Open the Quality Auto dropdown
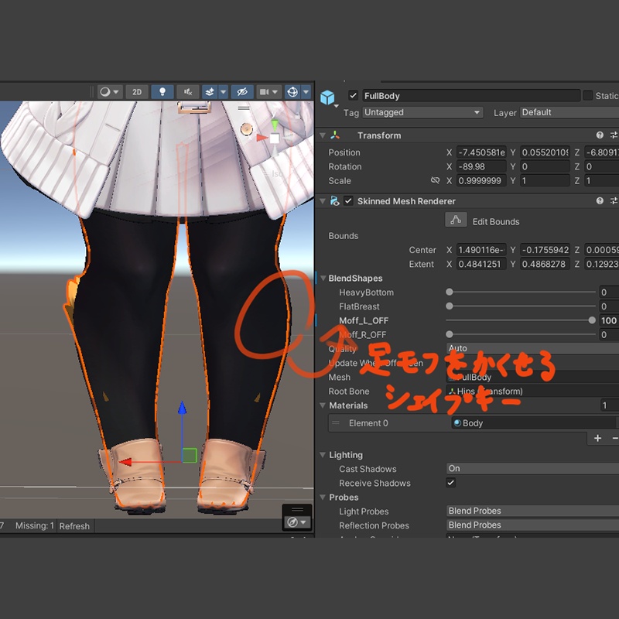 pos(532,348)
